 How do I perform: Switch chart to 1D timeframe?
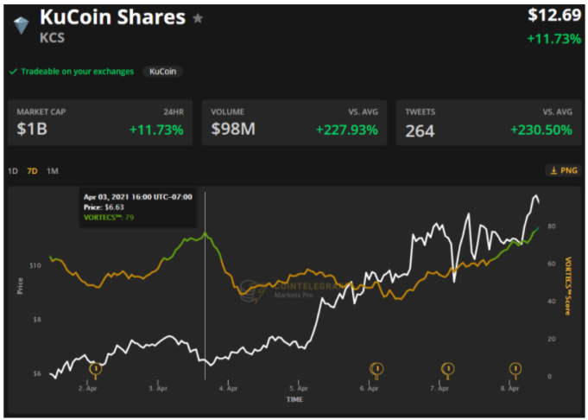tap(13, 171)
